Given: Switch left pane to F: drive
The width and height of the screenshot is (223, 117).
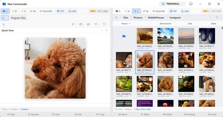Looking at the screenshot, I should pos(24,11).
